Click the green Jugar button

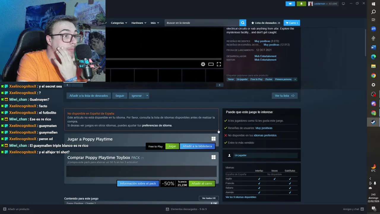(172, 146)
